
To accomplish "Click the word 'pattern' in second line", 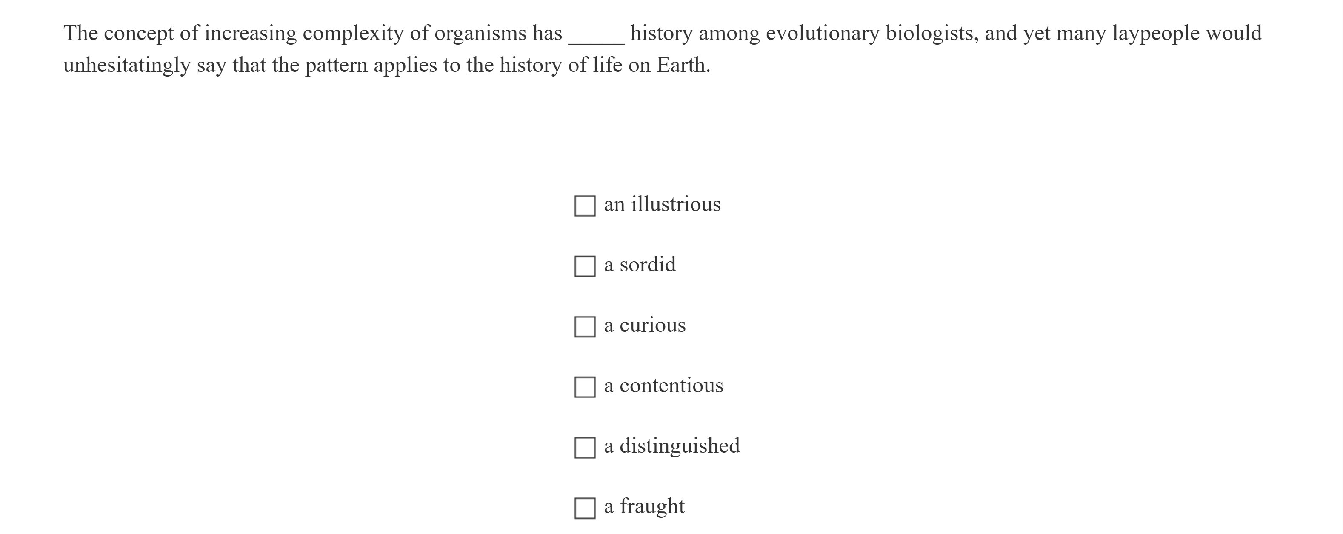I will tap(336, 65).
